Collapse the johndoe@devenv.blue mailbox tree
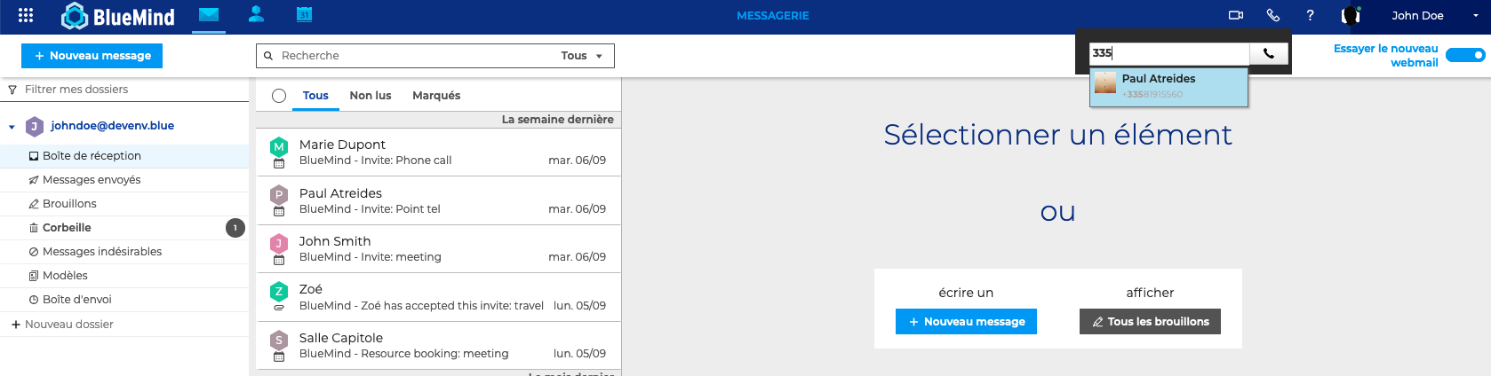This screenshot has height=376, width=1491. (12, 127)
